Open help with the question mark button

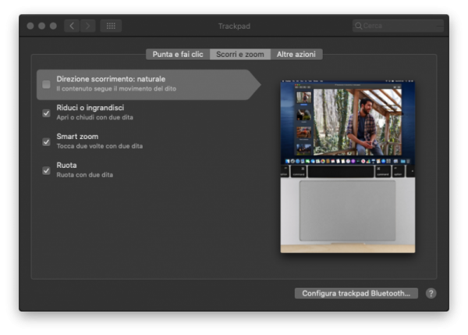click(431, 294)
